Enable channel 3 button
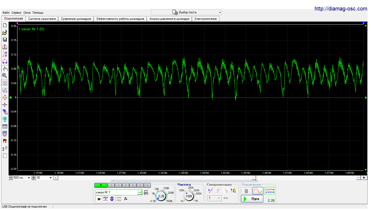371x210 pixels. 118,185
